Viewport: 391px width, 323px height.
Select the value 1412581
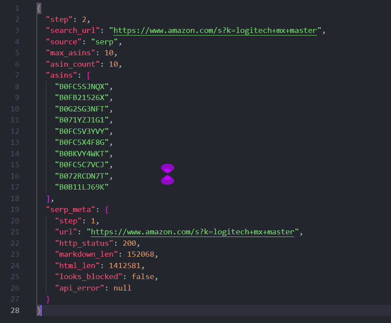coord(125,266)
